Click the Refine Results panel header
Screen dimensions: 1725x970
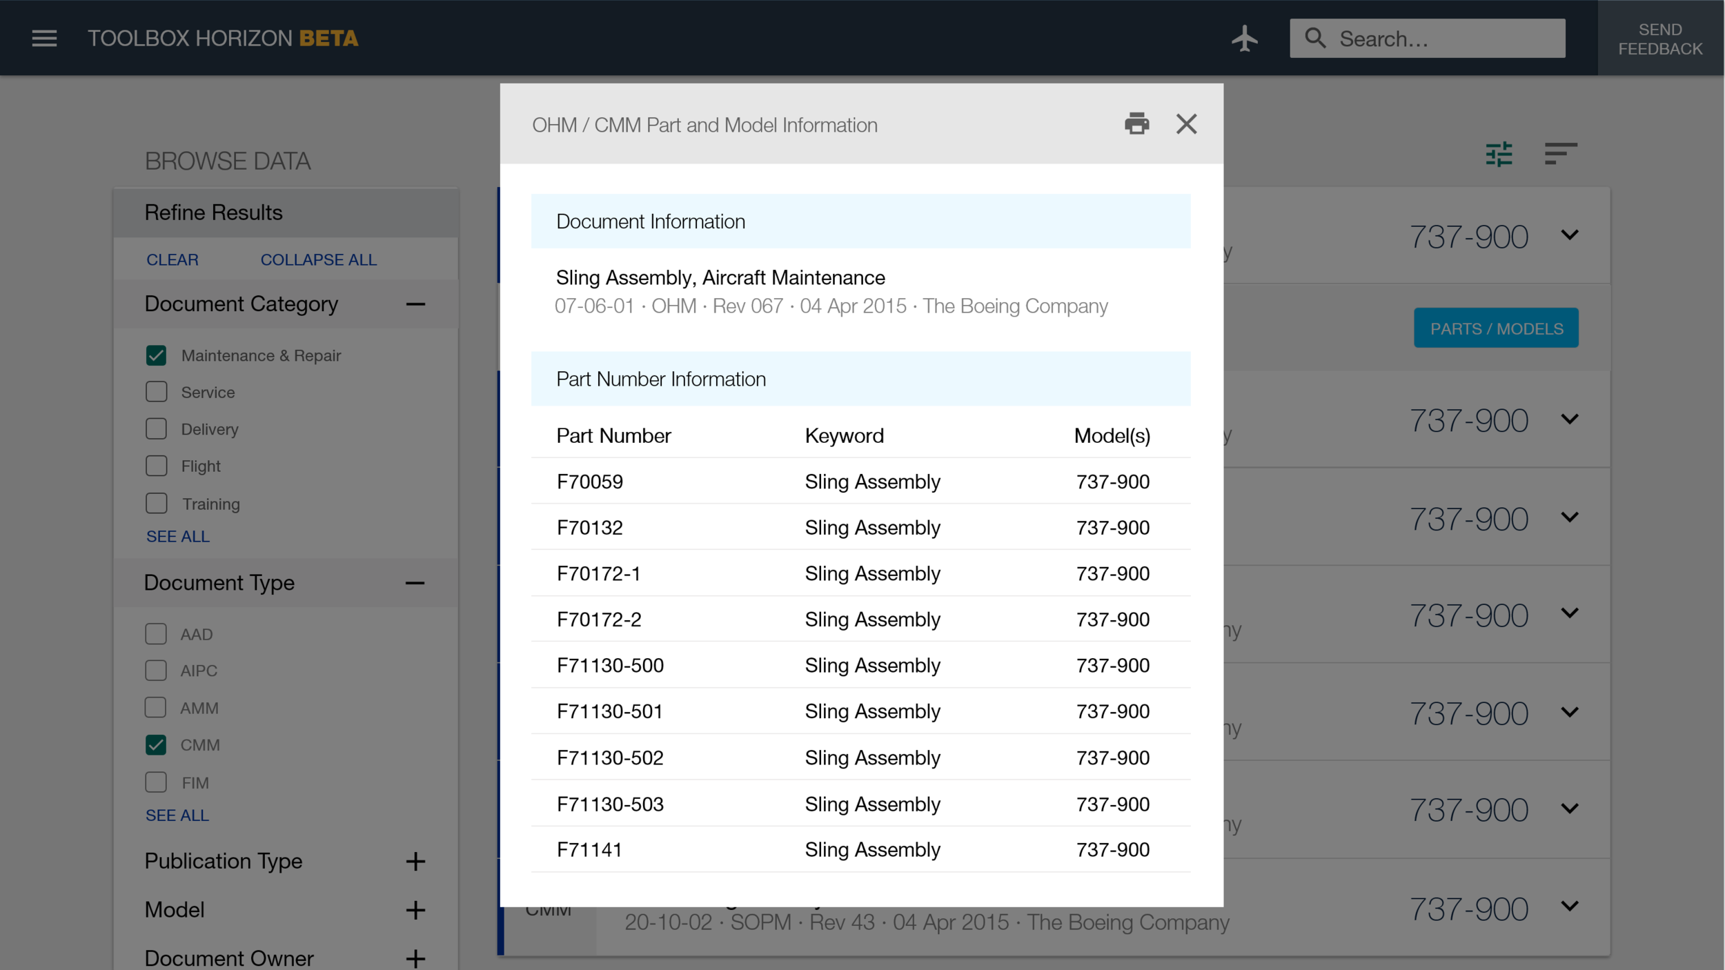[286, 212]
